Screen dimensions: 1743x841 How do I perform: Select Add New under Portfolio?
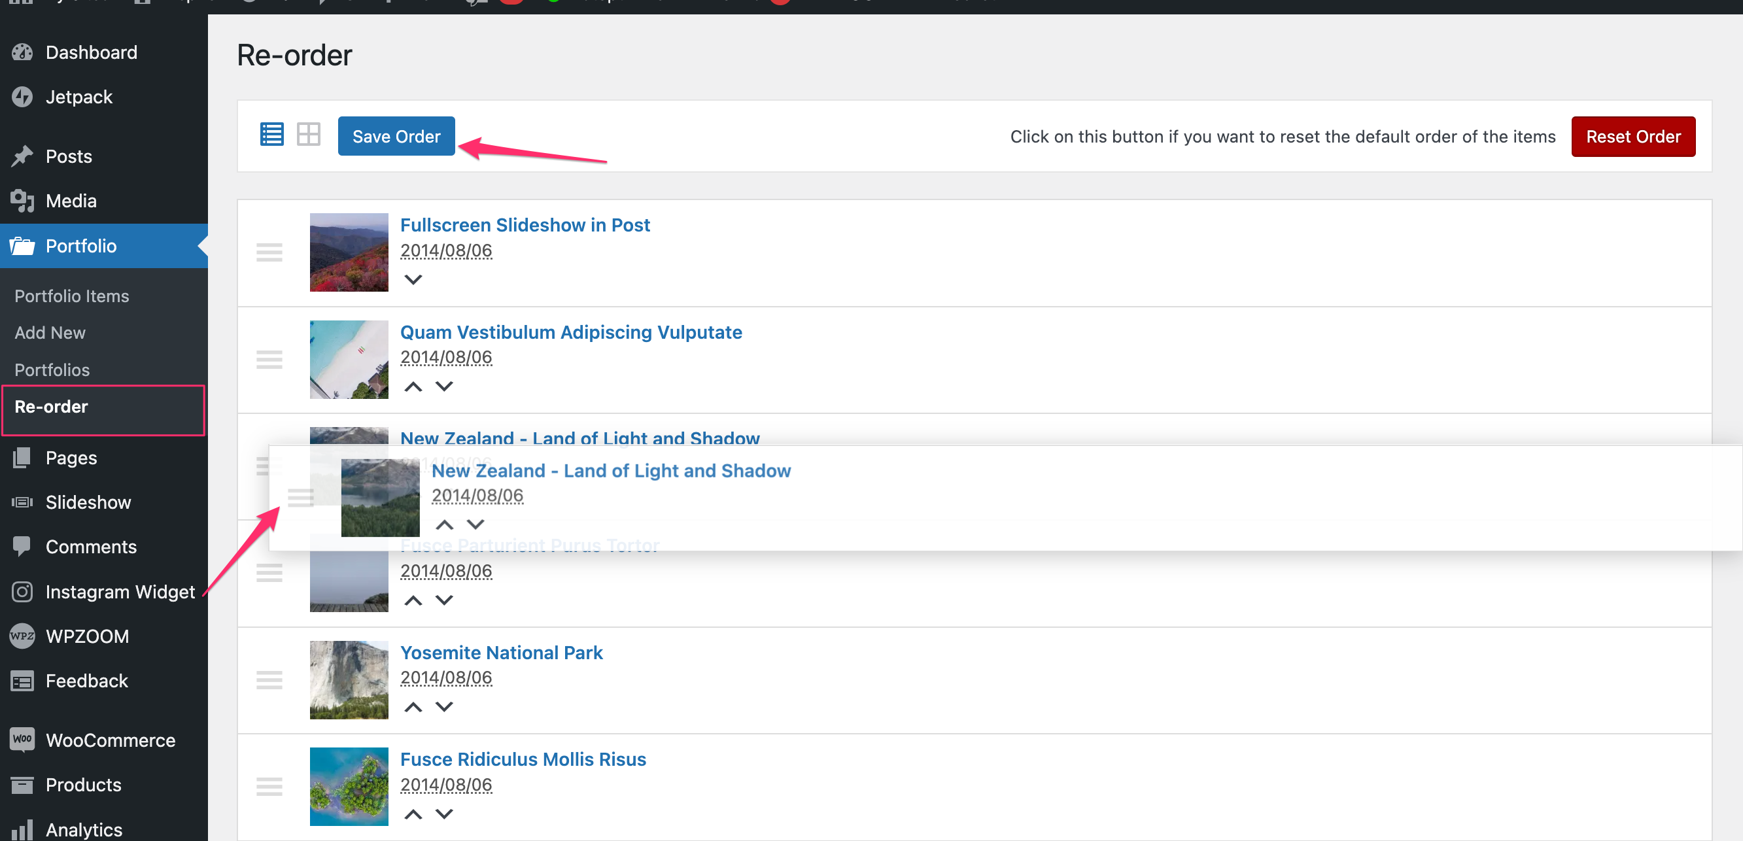(50, 332)
